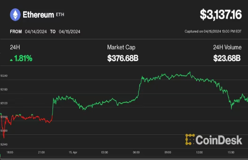
Task: Click the 06:00 time axis marker
Action: (136, 152)
